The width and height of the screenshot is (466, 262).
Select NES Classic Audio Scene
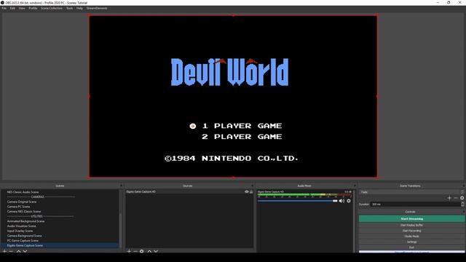pos(23,192)
